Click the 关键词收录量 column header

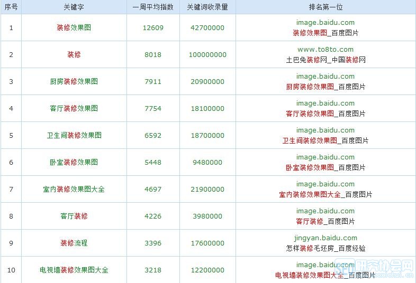click(207, 7)
